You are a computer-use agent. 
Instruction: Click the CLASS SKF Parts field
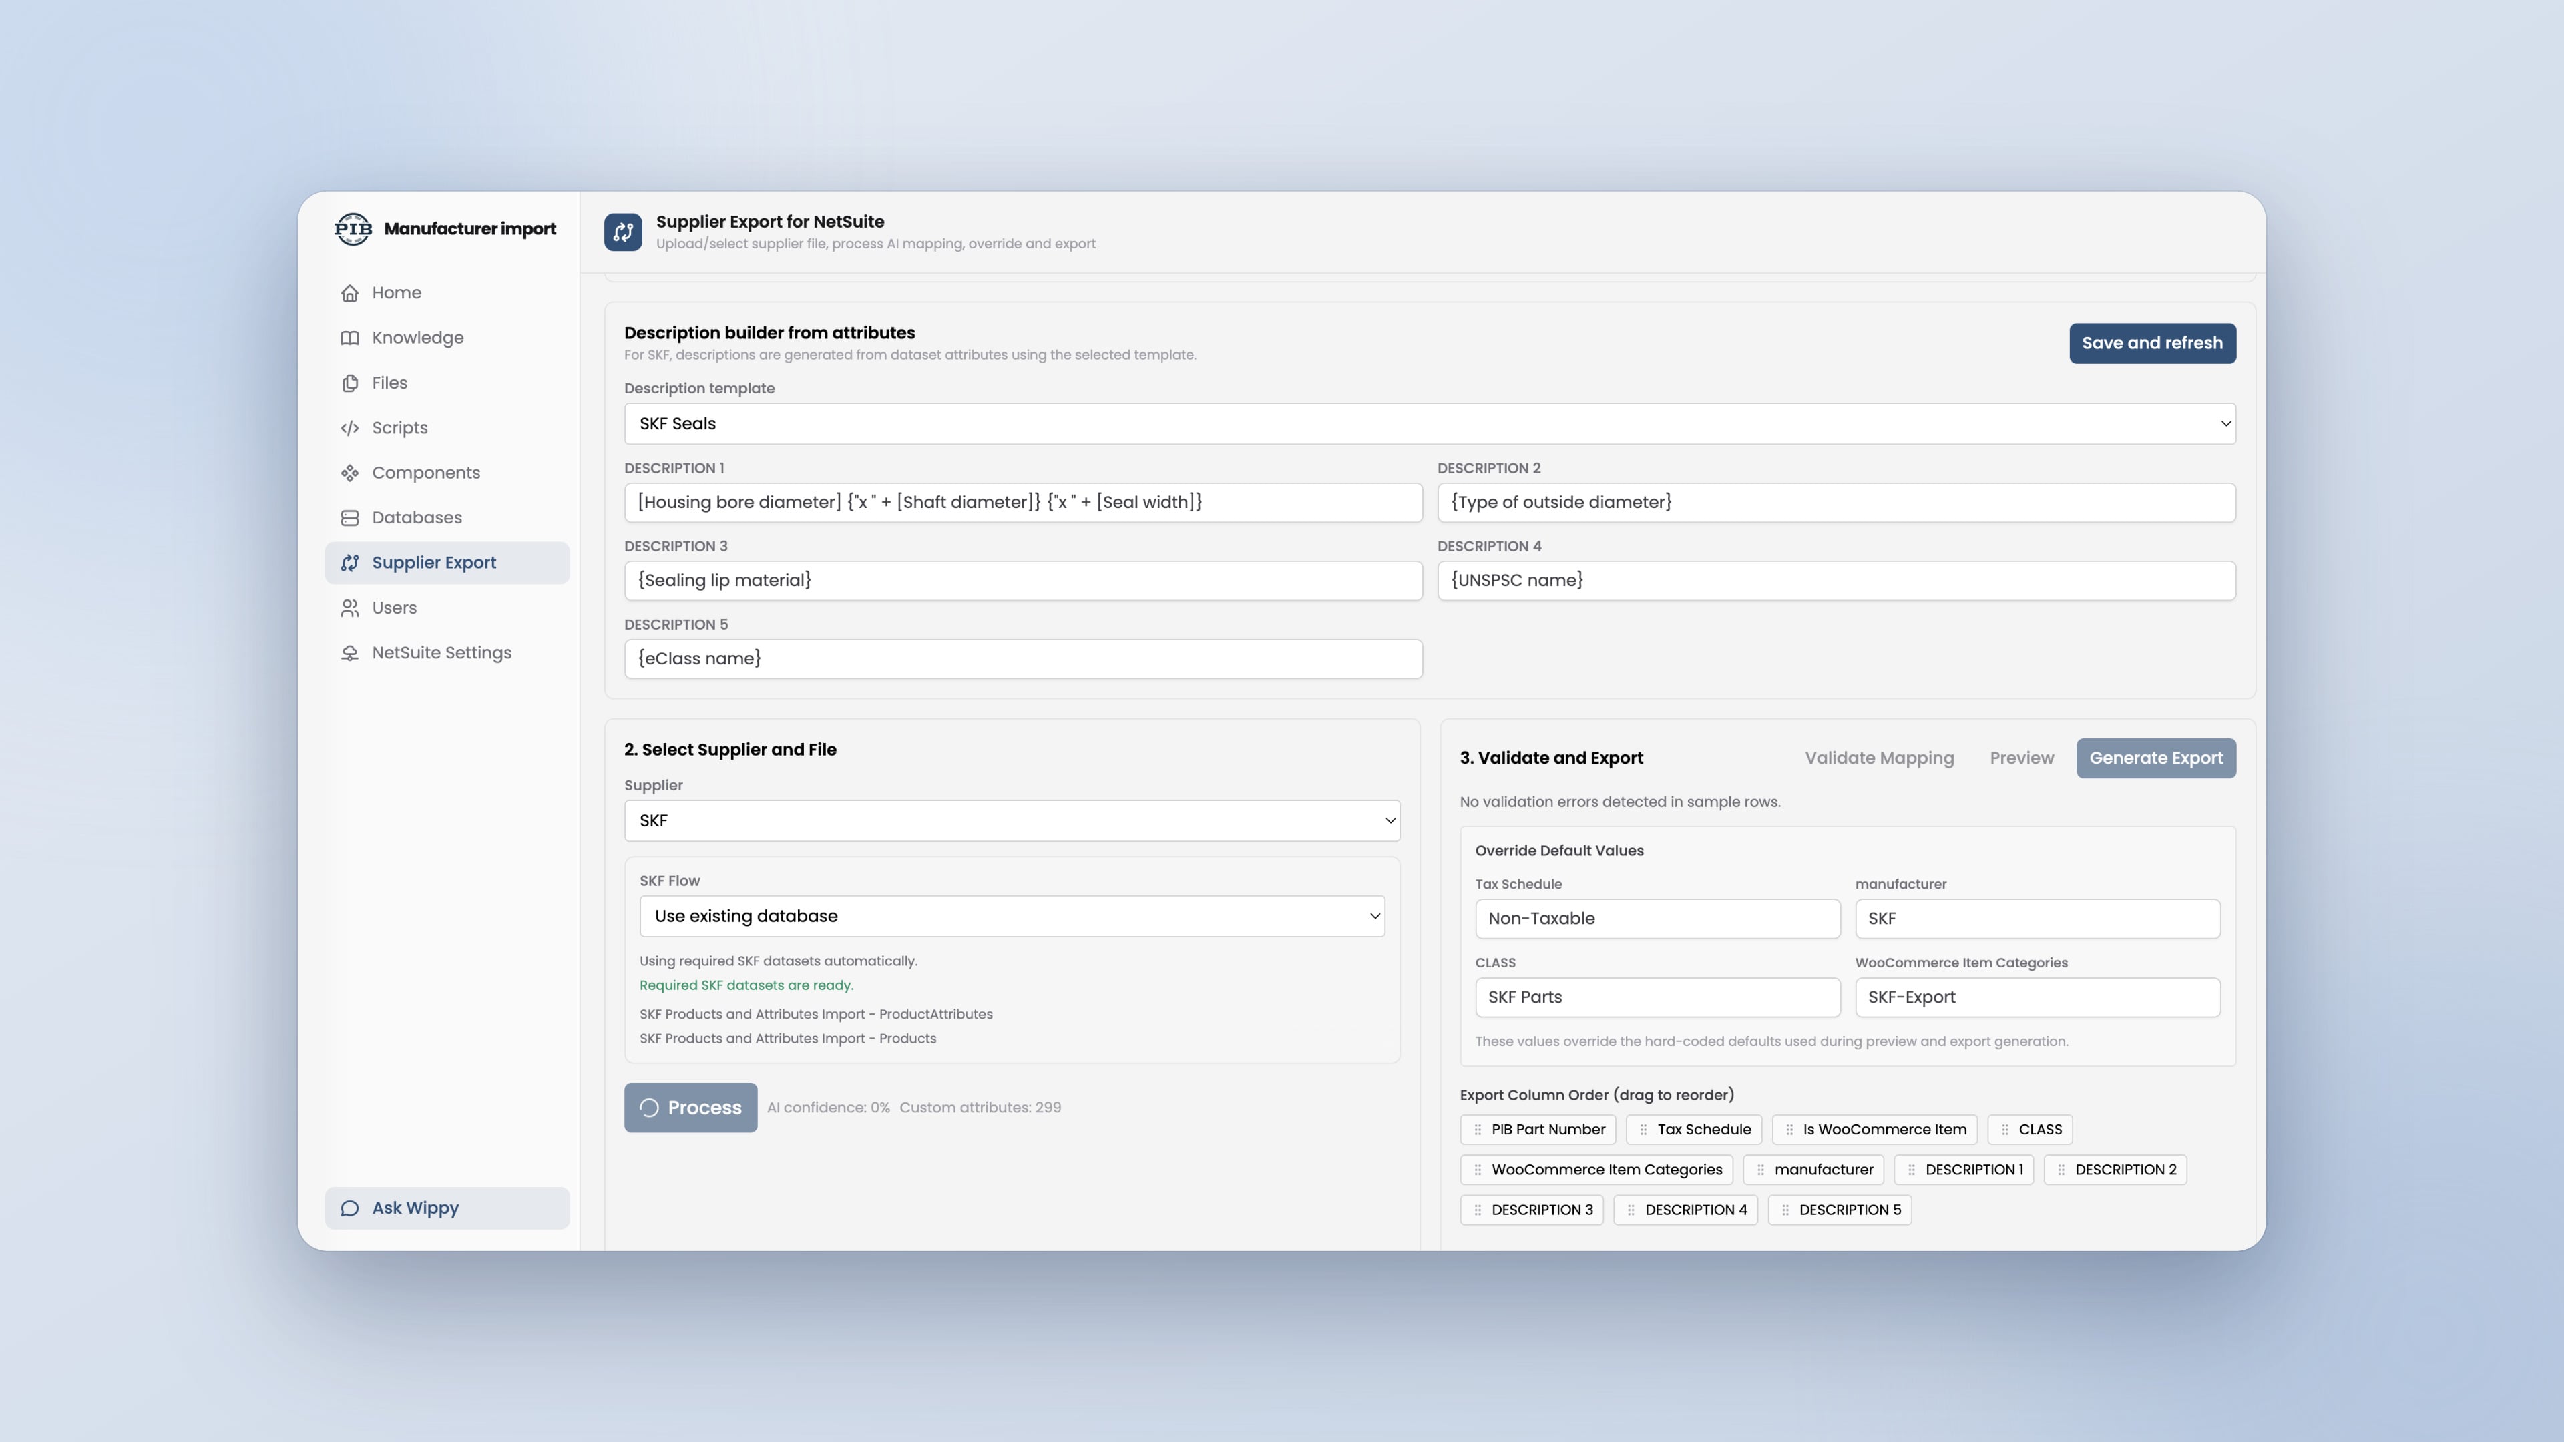pos(1657,997)
